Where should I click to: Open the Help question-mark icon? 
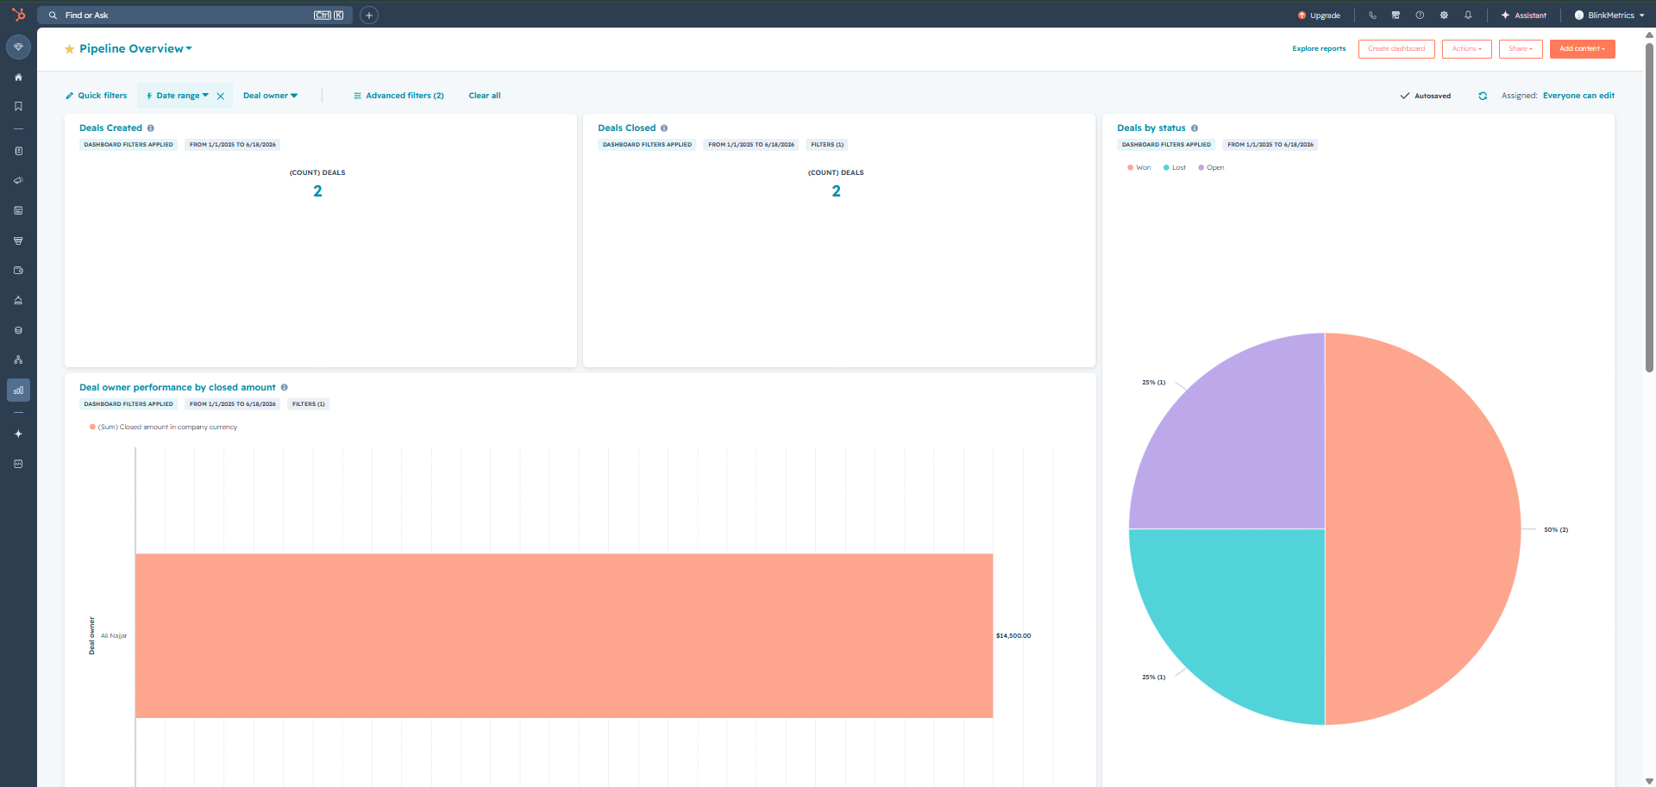point(1420,15)
